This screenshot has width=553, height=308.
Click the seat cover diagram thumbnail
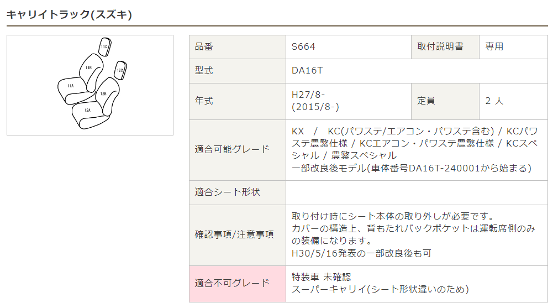click(x=90, y=85)
